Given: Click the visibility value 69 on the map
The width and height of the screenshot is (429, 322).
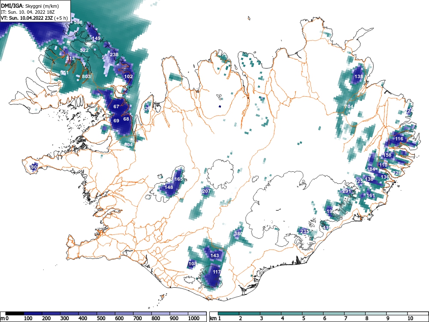Looking at the screenshot, I should [x=116, y=121].
